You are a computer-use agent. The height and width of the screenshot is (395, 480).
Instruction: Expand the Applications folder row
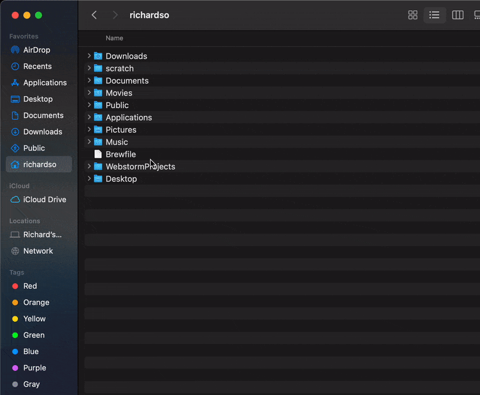pyautogui.click(x=89, y=117)
